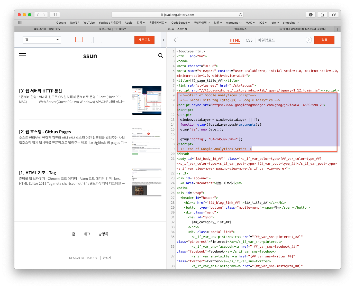Screen dimensions: 355x288
Task: Switch to first 블로그관리 | TISTORY tab
Action: 47,29
